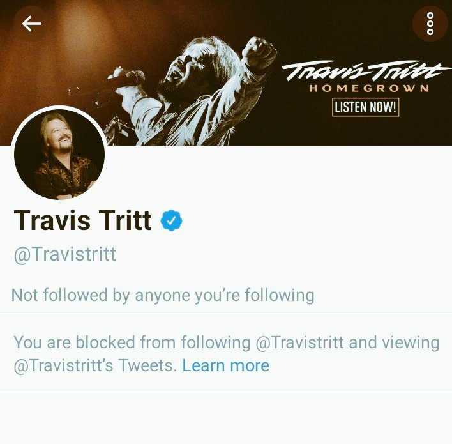The width and height of the screenshot is (452, 444).
Task: Open the Learn more link
Action: pyautogui.click(x=226, y=365)
